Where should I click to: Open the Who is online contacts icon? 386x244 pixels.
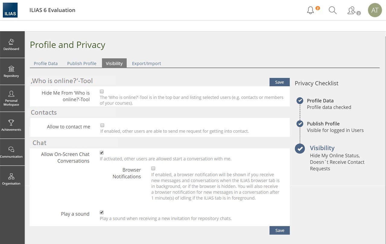pyautogui.click(x=352, y=11)
